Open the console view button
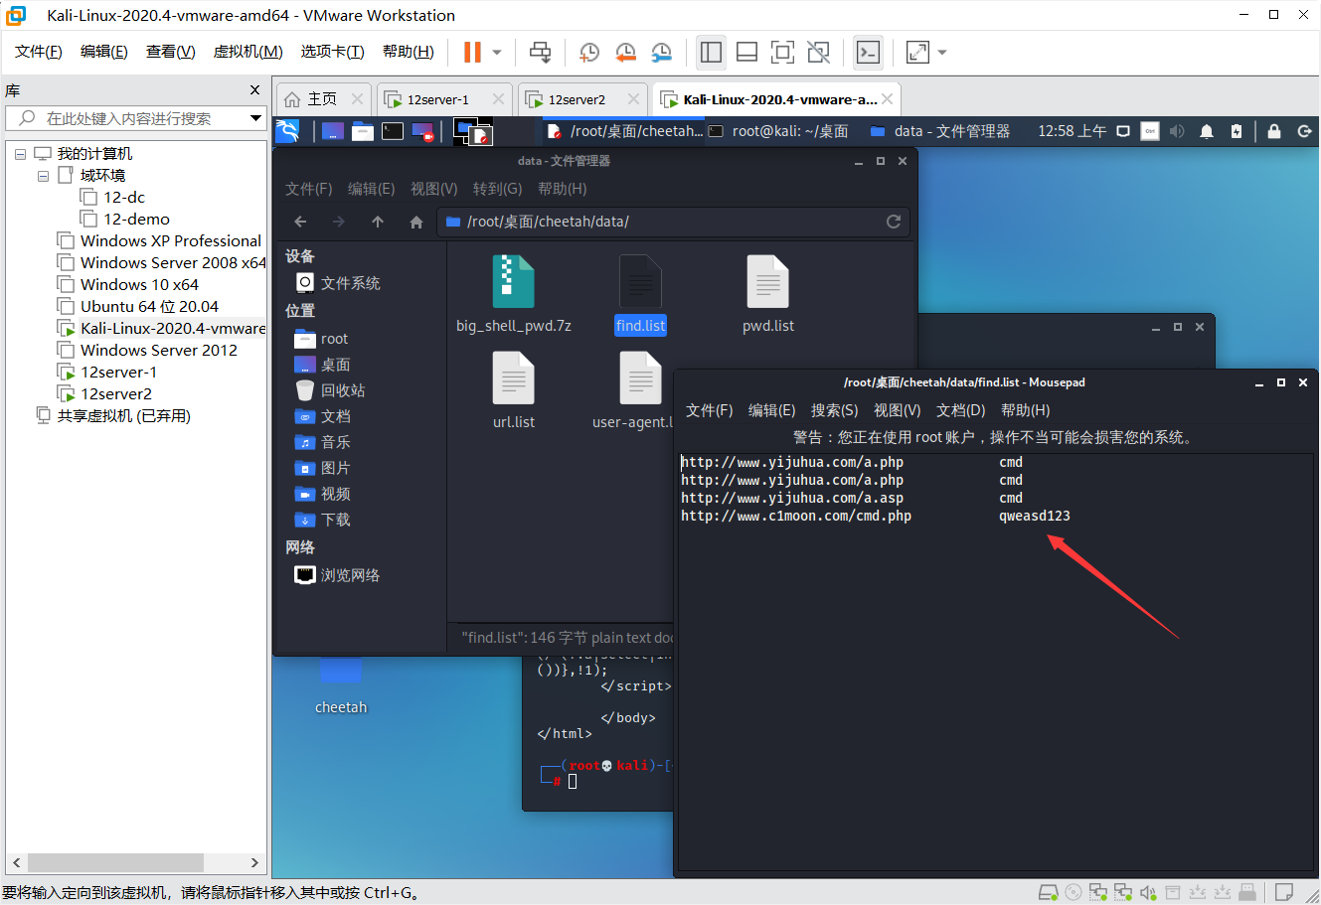Viewport: 1321px width, 905px height. coord(868,52)
